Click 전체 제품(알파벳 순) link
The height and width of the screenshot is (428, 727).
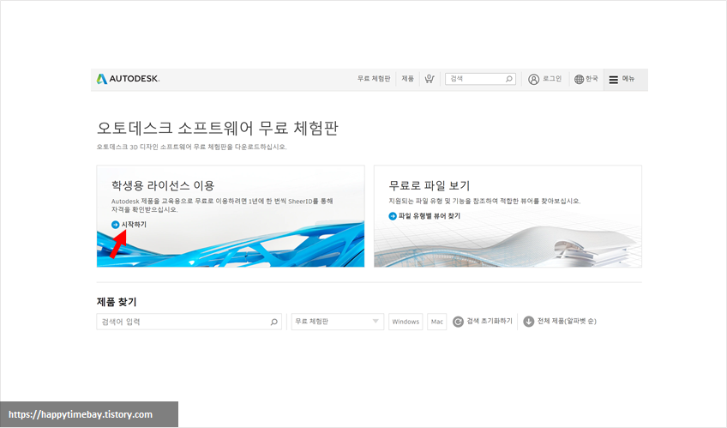click(567, 321)
